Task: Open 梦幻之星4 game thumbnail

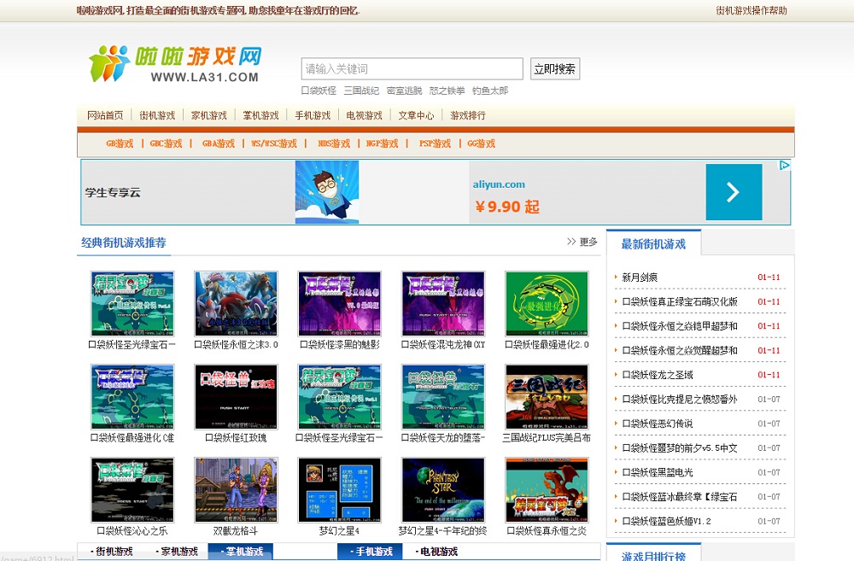Action: tap(339, 489)
